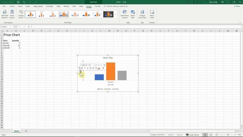The image size is (243, 137).
Task: Toggle Bold in the mini toolbar
Action: [82, 68]
